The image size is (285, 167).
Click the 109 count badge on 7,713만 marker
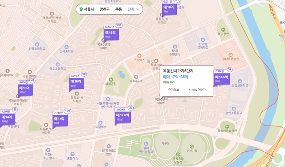[68, 111]
